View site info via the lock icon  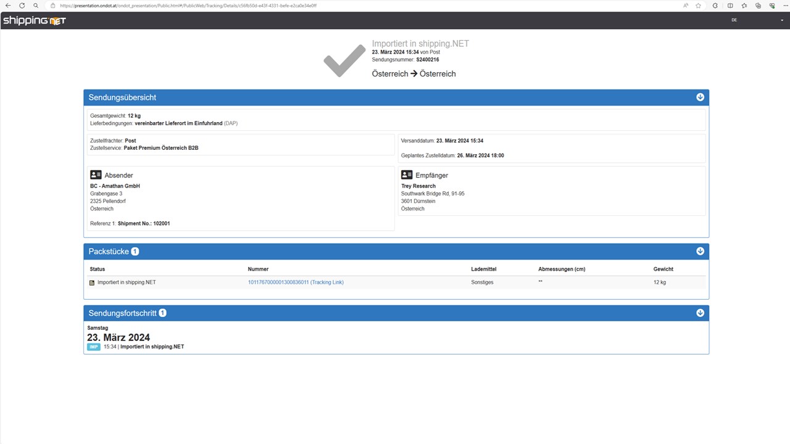click(x=52, y=6)
